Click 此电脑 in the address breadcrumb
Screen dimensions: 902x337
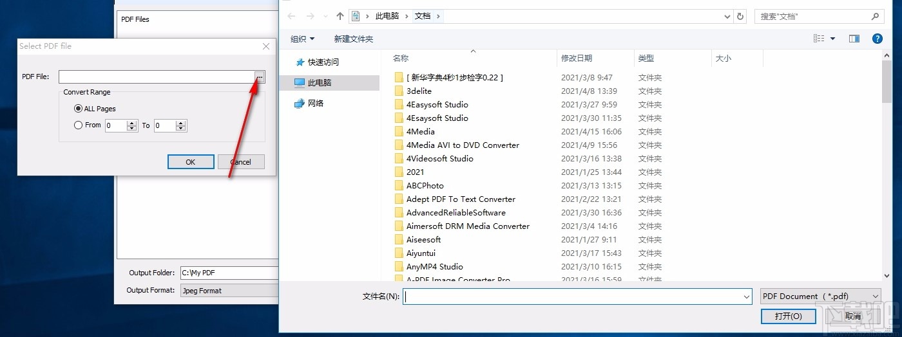(387, 16)
